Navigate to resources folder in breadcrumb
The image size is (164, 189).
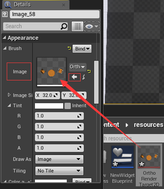pyautogui.click(x=149, y=125)
